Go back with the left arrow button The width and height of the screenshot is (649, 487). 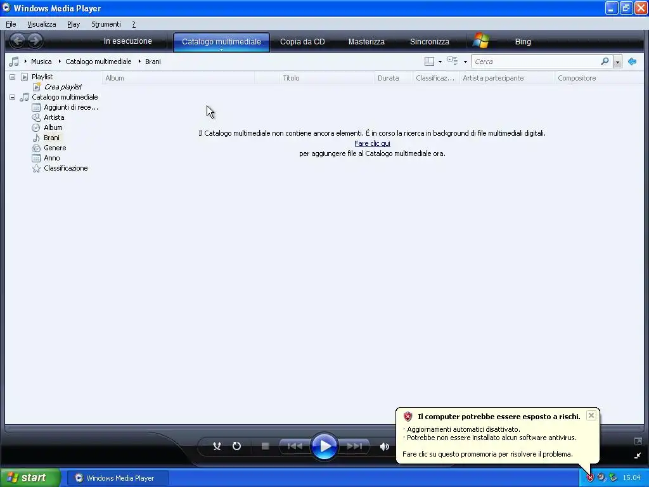pos(18,41)
